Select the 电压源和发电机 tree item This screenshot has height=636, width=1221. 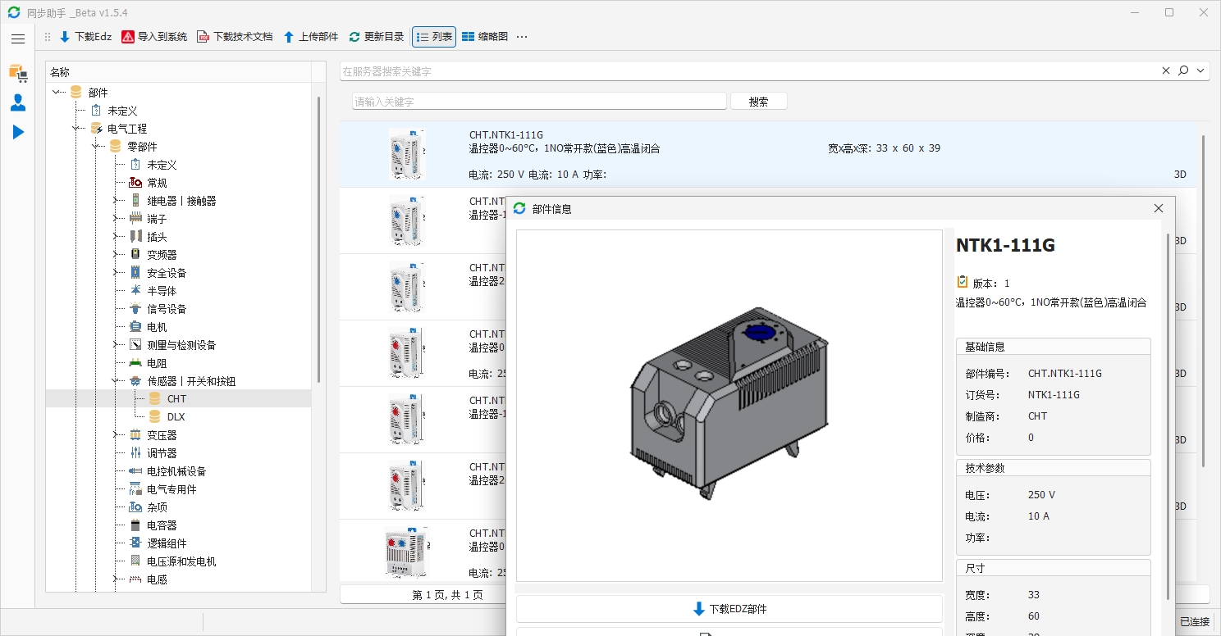pos(181,561)
